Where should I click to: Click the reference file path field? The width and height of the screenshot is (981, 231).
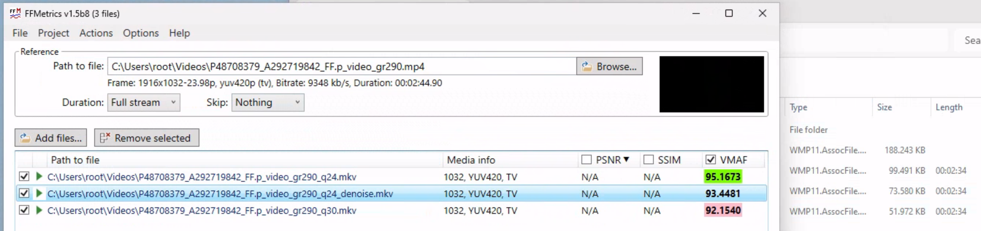point(341,66)
